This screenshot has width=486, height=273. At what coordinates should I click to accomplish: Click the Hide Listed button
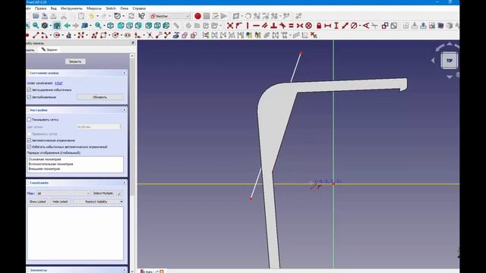60,202
